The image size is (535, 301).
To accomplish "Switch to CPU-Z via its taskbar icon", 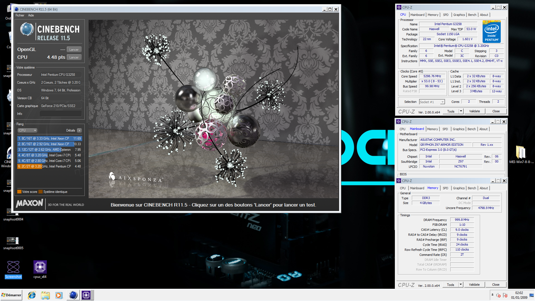I will [86, 295].
